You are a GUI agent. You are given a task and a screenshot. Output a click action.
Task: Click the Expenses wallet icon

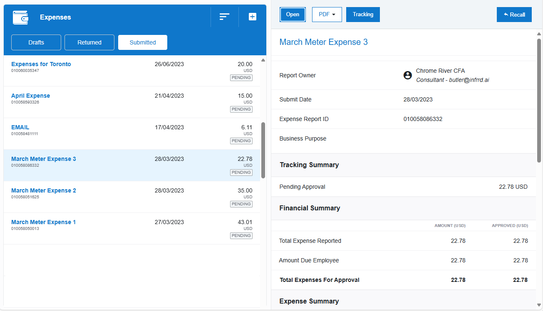click(x=21, y=17)
